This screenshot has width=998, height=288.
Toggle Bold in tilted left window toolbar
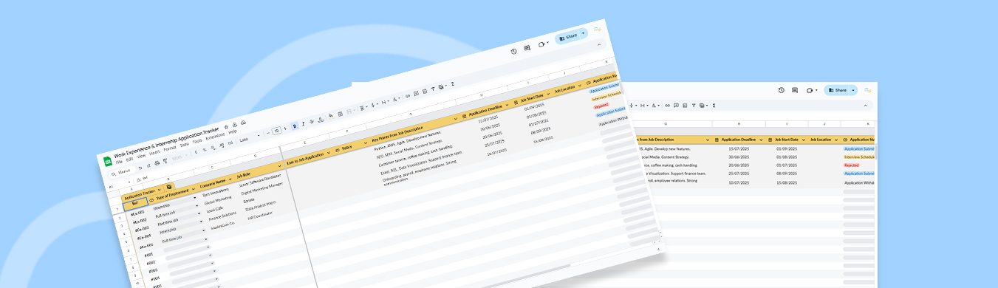pos(295,126)
